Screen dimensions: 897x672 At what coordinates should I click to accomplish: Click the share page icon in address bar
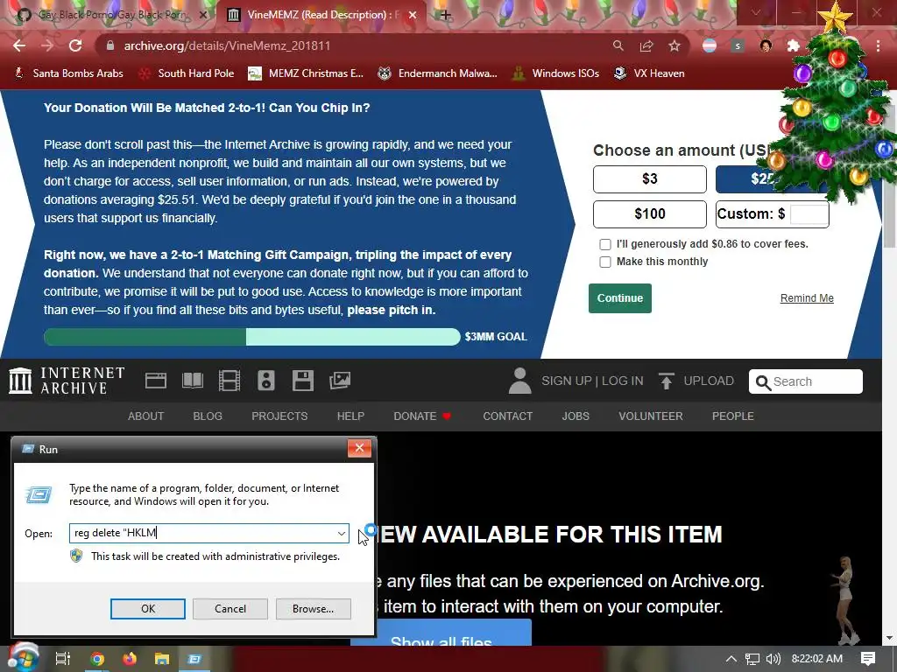click(x=646, y=45)
